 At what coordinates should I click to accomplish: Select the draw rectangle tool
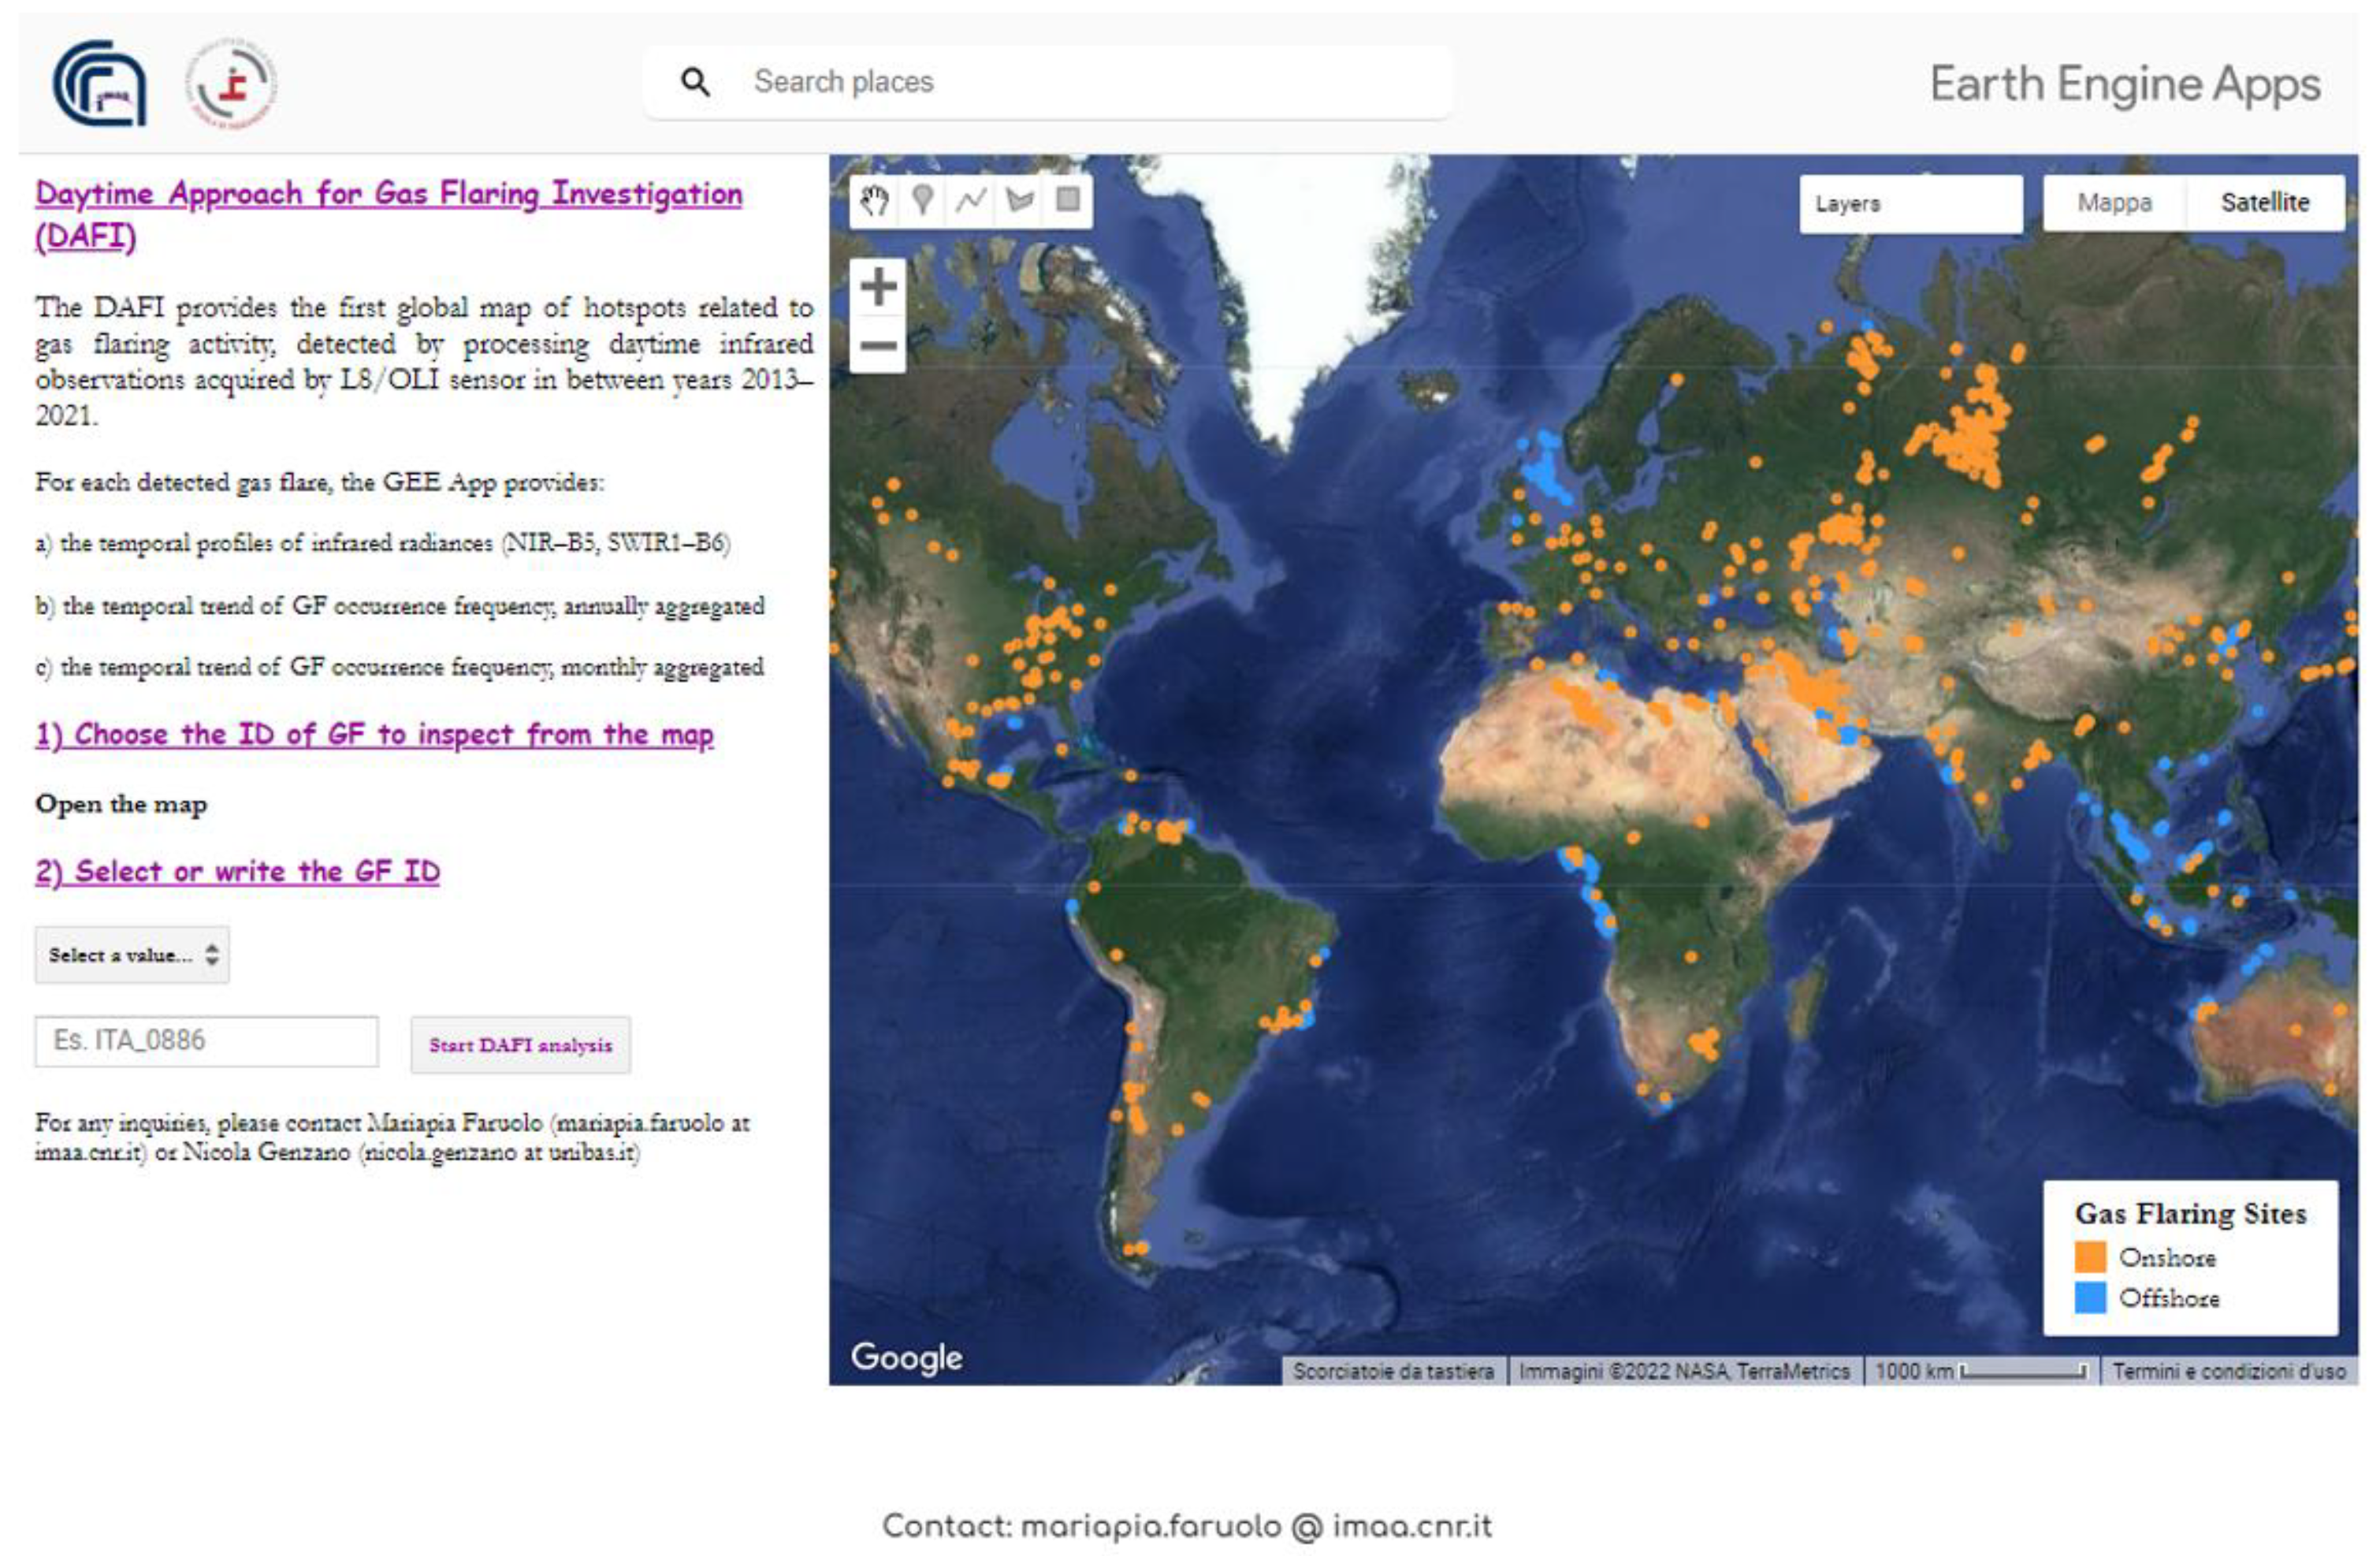coord(1067,201)
